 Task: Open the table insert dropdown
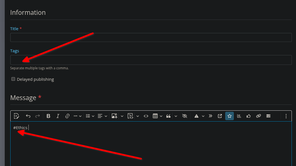click(x=158, y=116)
